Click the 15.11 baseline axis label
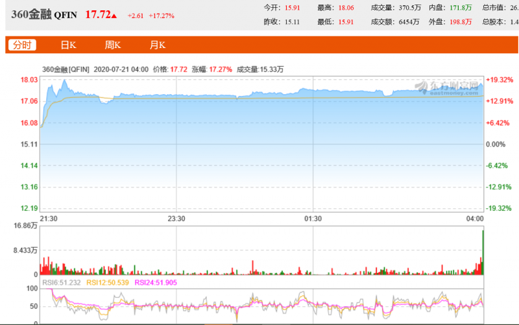This screenshot has height=325, width=519. click(x=29, y=144)
